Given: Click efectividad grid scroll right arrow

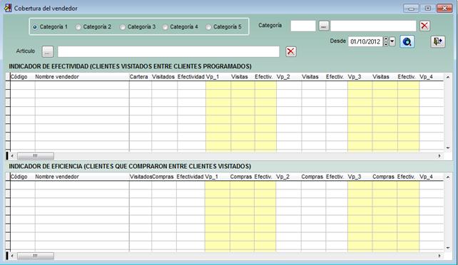Looking at the screenshot, I should pos(439,156).
